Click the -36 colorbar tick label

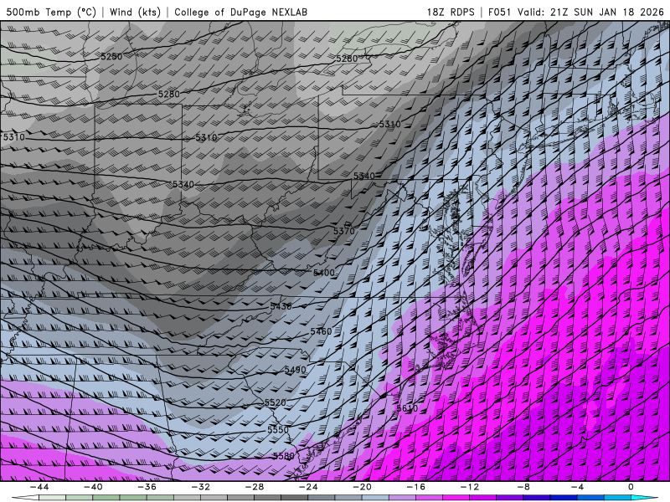click(x=147, y=487)
